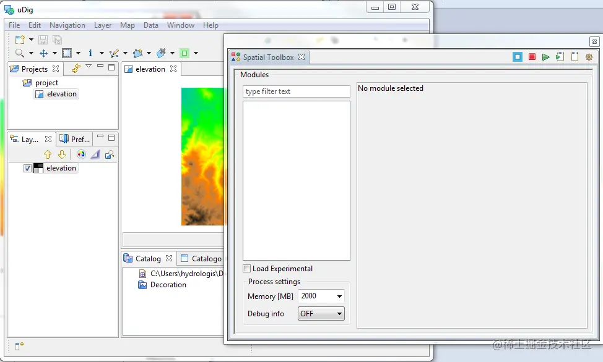
Task: Move layer down with yellow arrow
Action: (x=62, y=154)
